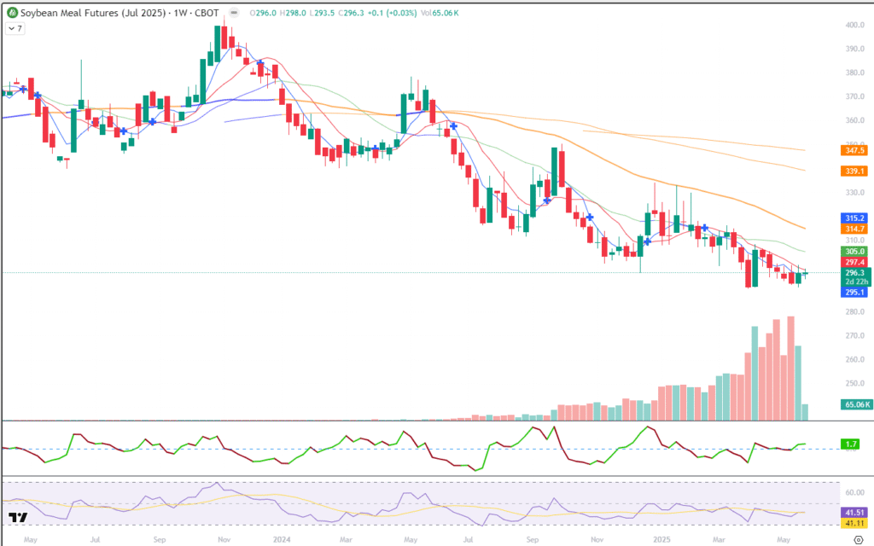Click the 260.0 price axis label
This screenshot has height=546, width=874.
tap(854, 360)
